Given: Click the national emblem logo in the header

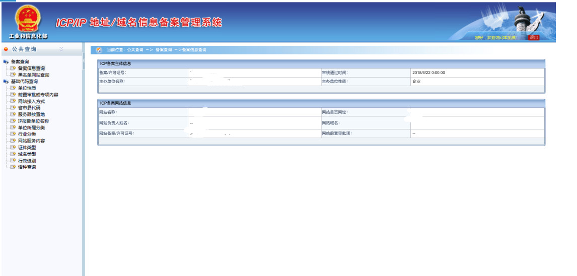Looking at the screenshot, I should pyautogui.click(x=28, y=19).
